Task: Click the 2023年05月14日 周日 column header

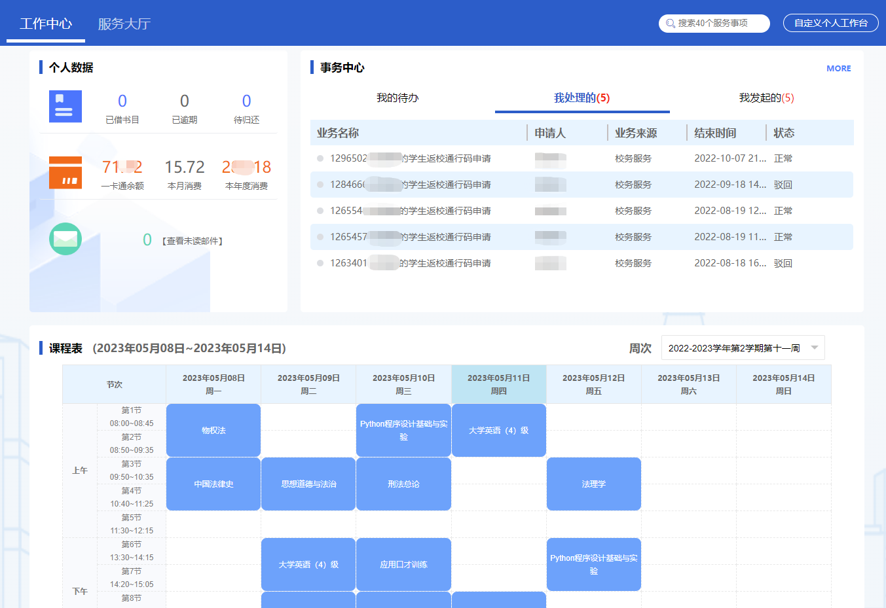Action: (784, 384)
